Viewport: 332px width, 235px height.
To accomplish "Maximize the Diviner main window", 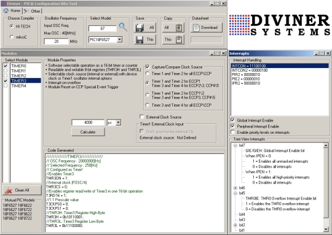I will [218, 4].
